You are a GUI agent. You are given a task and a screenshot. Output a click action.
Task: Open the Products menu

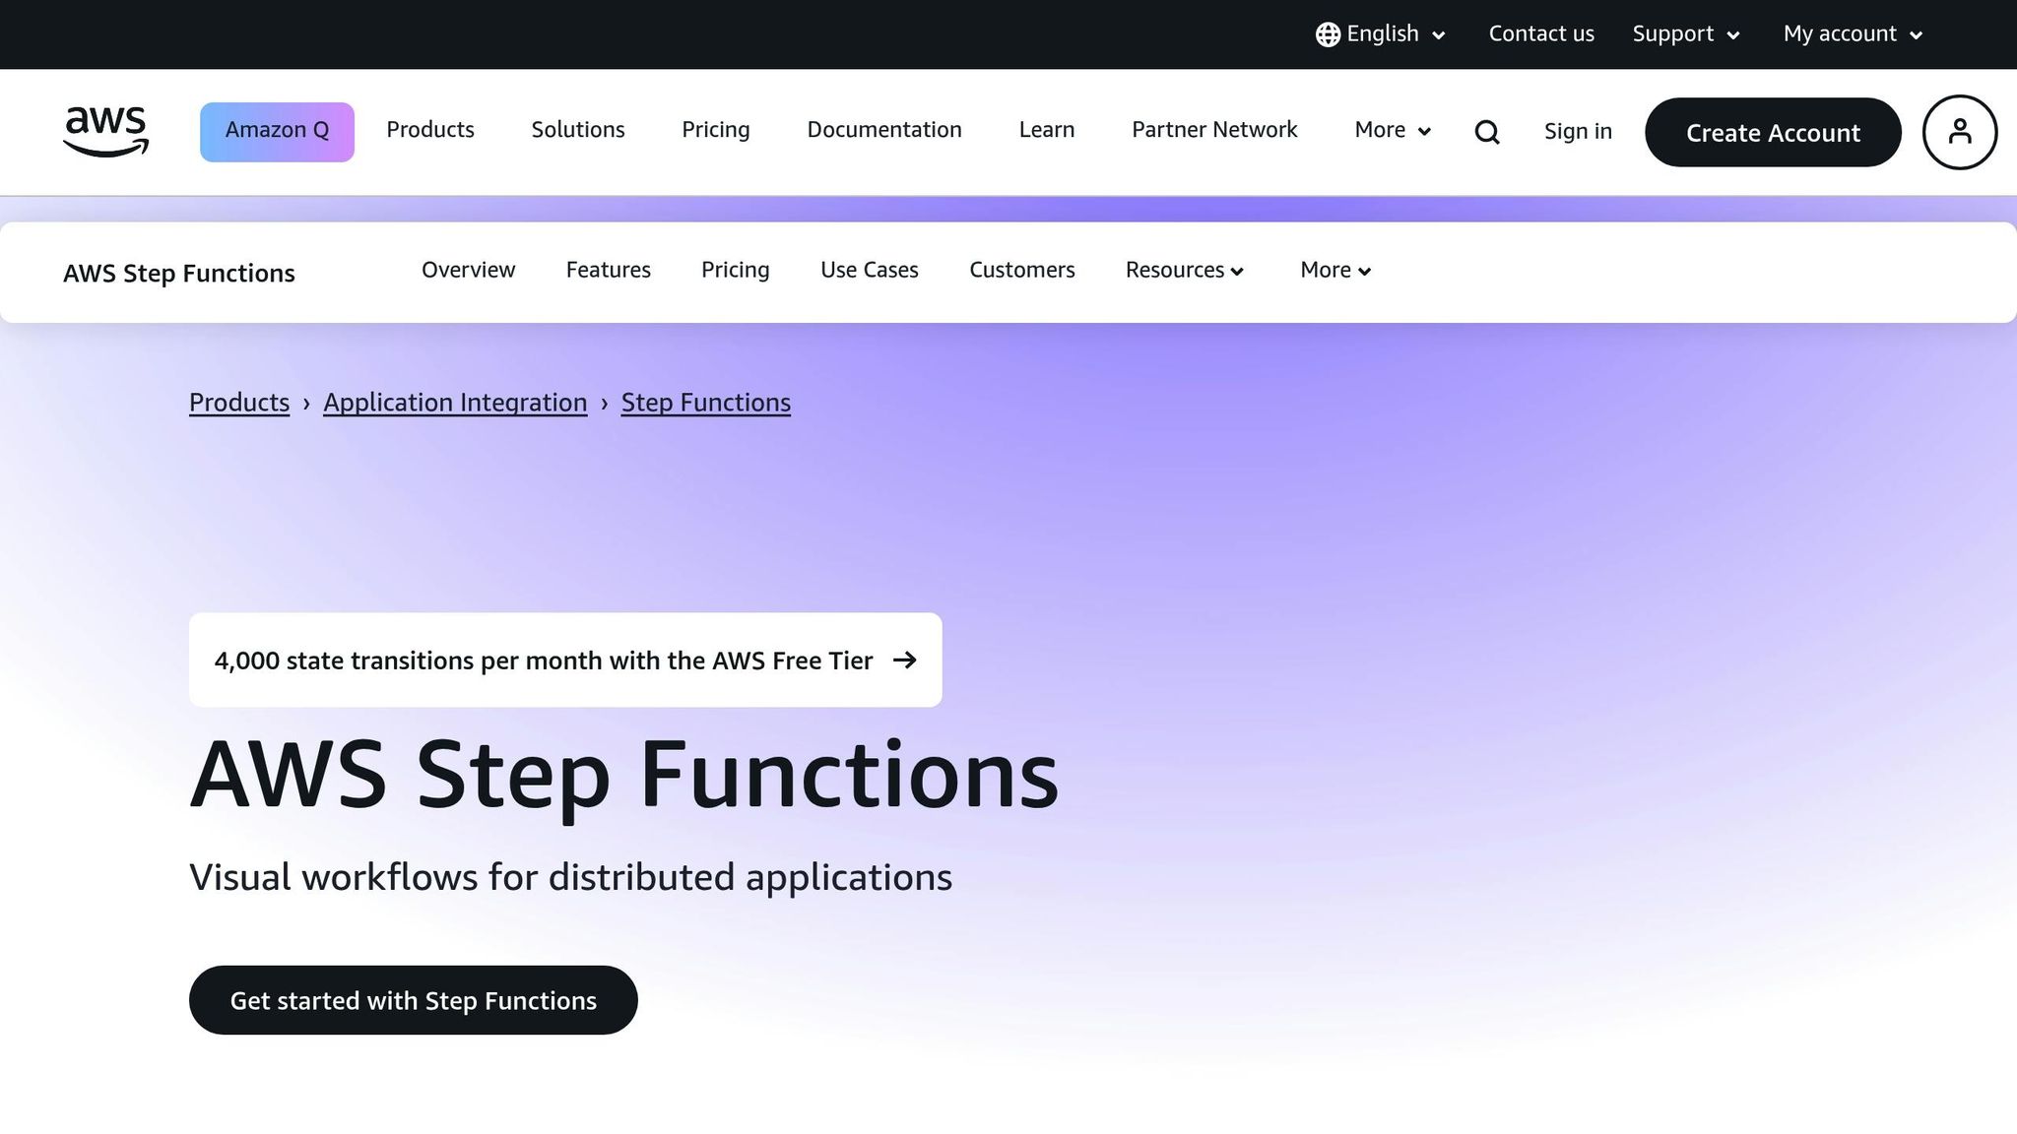(430, 130)
